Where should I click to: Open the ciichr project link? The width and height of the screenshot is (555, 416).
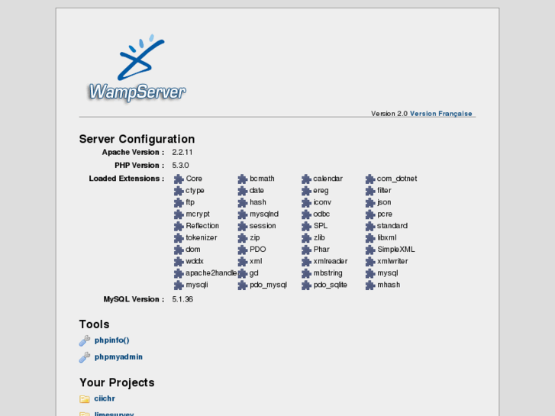(105, 398)
